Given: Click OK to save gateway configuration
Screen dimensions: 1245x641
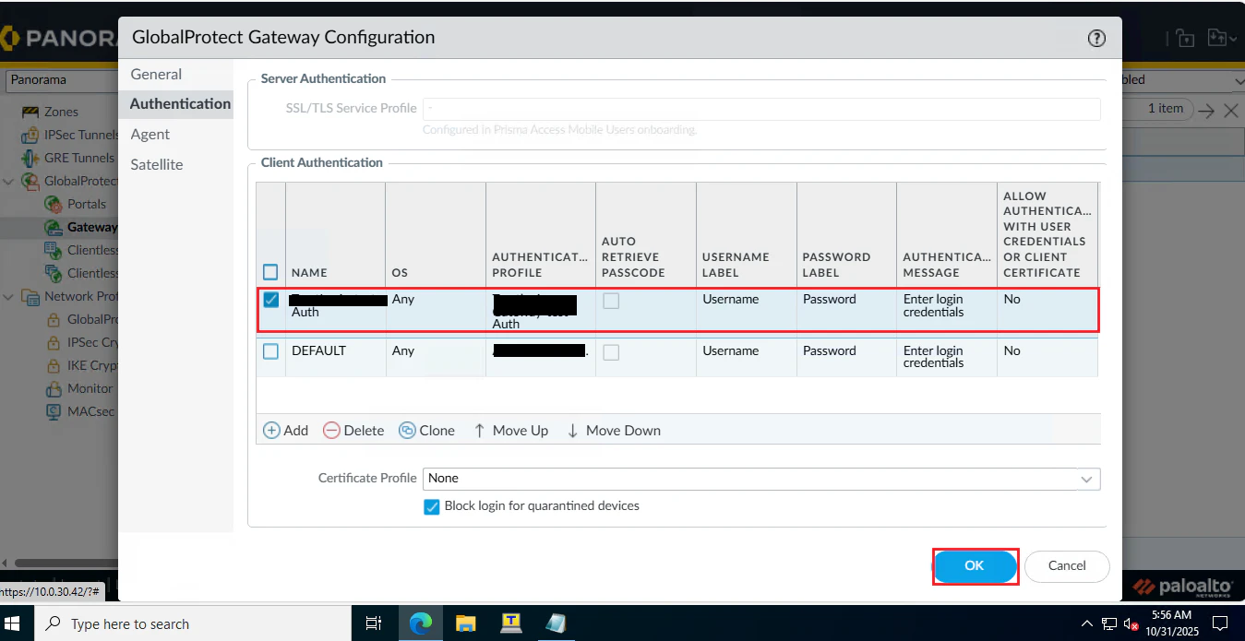Looking at the screenshot, I should tap(975, 566).
